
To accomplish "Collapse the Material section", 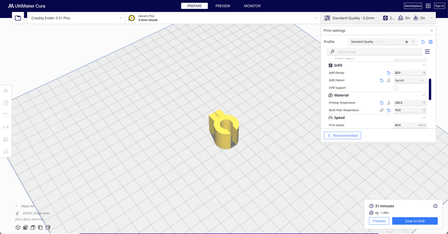I will 424,95.
